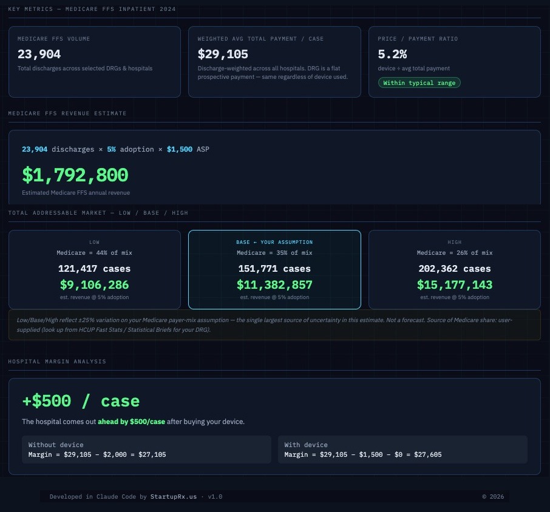Click the 'Without device' margin calculation box
Screen dimensions: 550x512
pyautogui.click(x=146, y=450)
